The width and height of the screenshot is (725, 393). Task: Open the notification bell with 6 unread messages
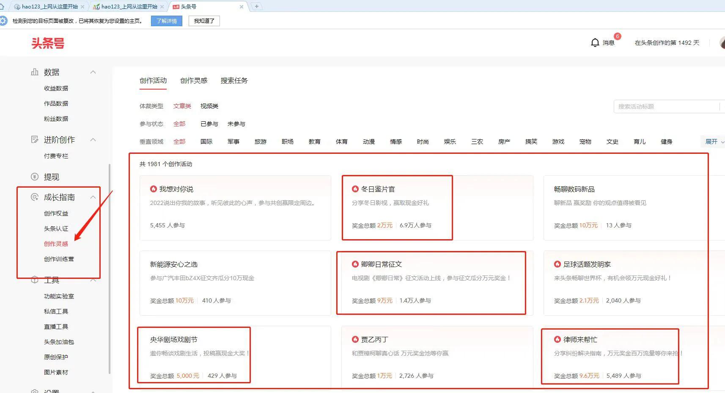tap(595, 42)
